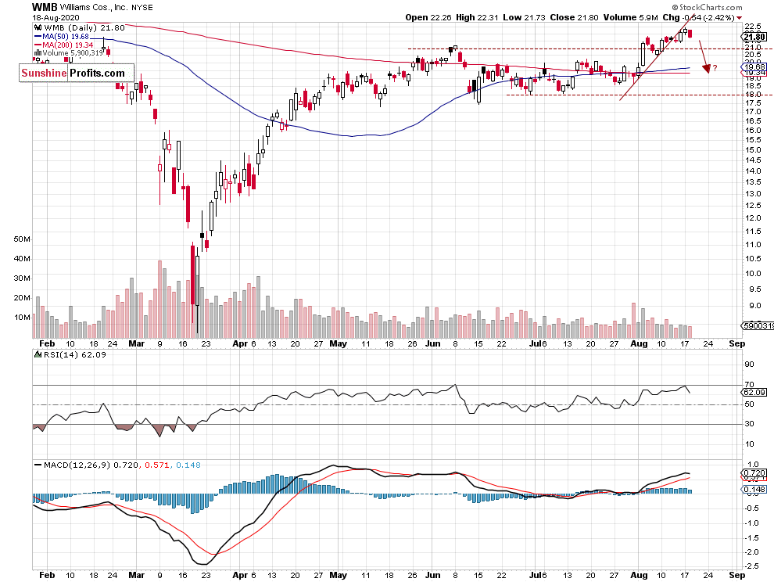The image size is (774, 582).
Task: Click the small icon left of RSI(14)
Action: point(38,354)
